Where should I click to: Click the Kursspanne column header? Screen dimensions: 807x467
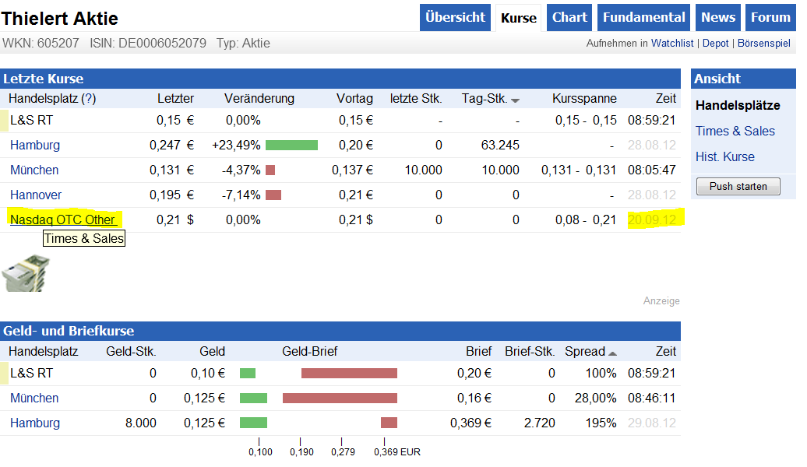584,98
